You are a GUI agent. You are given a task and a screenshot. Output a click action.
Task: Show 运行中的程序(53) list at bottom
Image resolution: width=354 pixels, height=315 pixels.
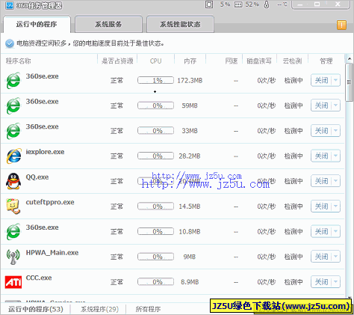pyautogui.click(x=36, y=309)
